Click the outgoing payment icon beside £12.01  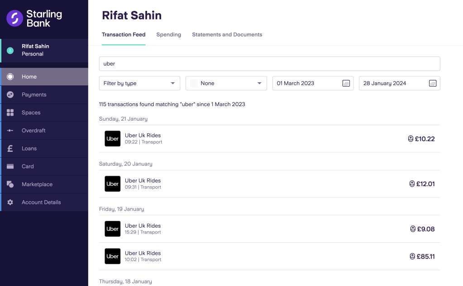tap(412, 184)
